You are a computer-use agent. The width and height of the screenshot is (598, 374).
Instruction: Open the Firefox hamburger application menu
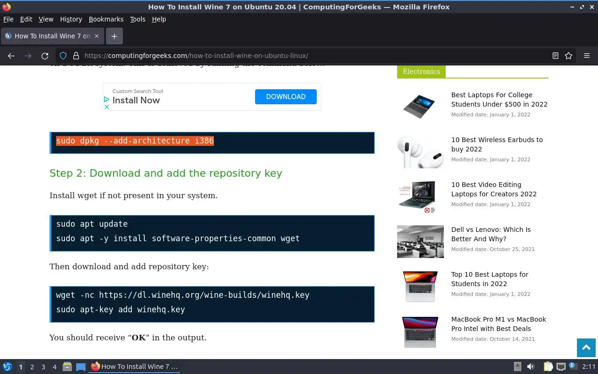pyautogui.click(x=587, y=56)
